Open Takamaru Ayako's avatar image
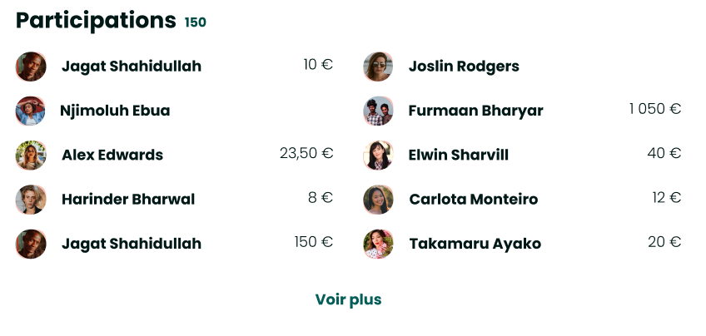 pyautogui.click(x=378, y=244)
